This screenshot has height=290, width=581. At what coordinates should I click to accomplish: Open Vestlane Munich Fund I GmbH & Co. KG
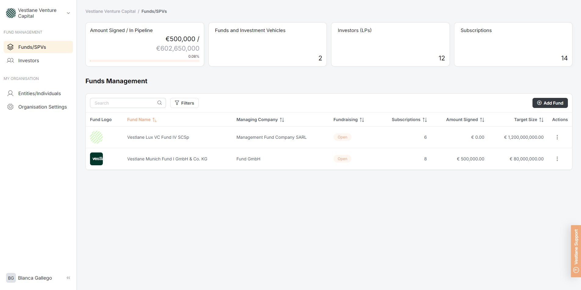[167, 159]
